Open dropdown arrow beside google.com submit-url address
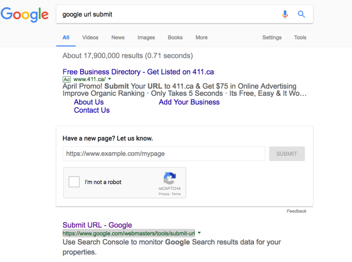The height and width of the screenshot is (262, 352). point(199,233)
